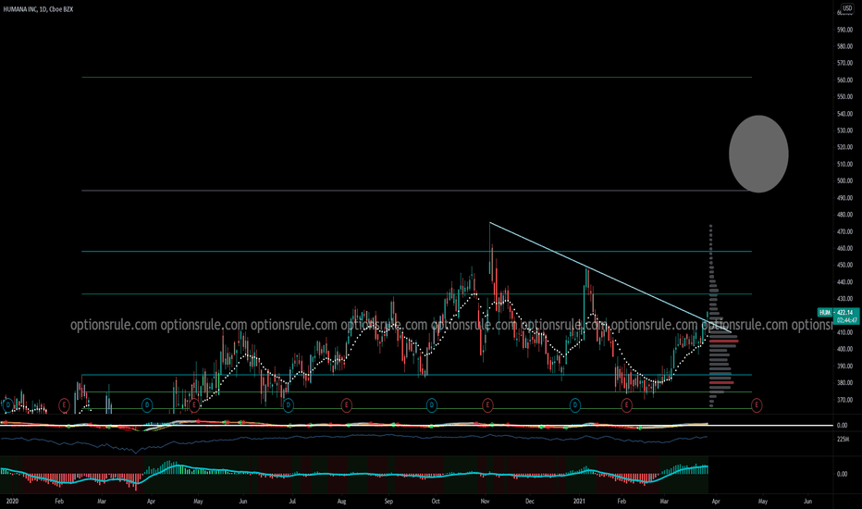Open dividend marker D near Oct 2020

[x=432, y=405]
